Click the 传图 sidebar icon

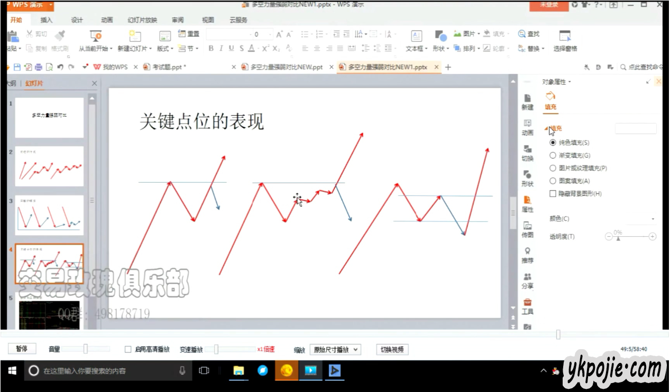point(527,229)
